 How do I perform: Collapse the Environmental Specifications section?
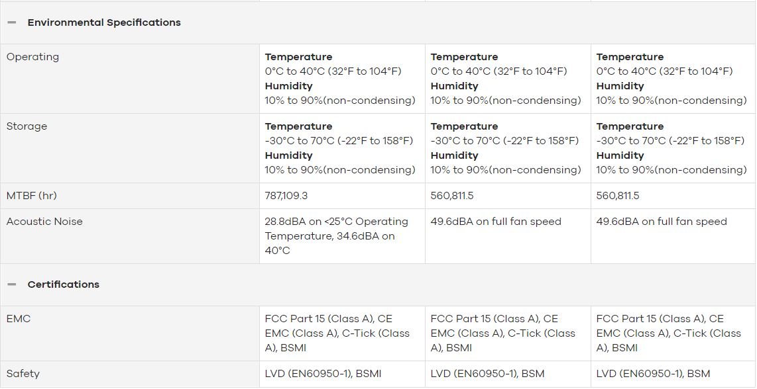click(12, 22)
